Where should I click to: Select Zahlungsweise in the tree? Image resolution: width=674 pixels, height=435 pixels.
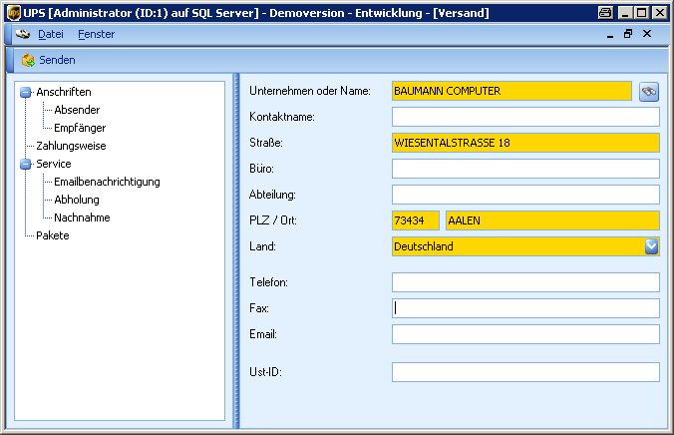point(71,146)
